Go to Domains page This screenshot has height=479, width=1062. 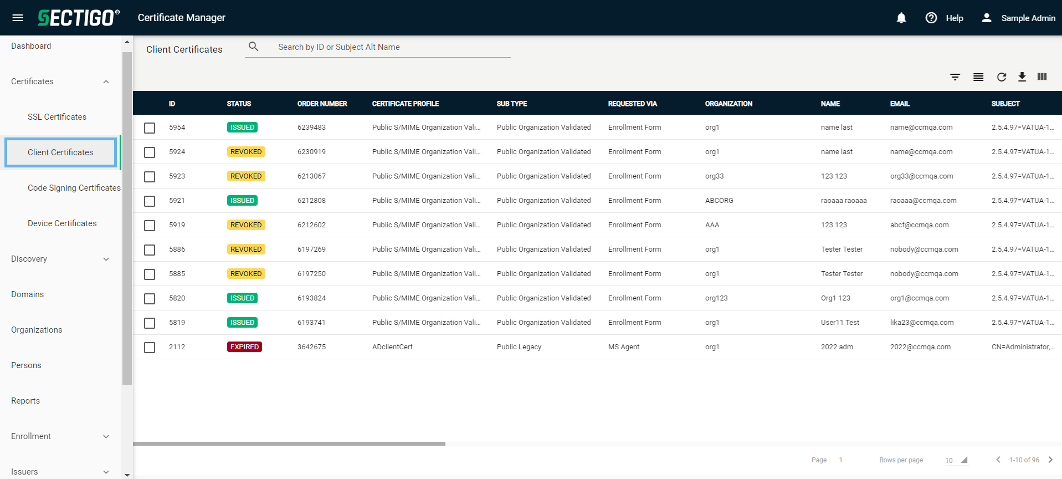27,294
